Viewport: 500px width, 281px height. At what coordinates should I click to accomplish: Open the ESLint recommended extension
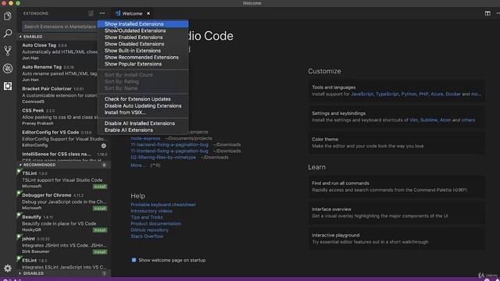[x=64, y=264]
